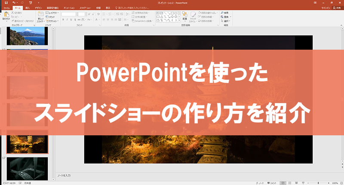
Task: Open the File (ファイル) tab
Action: [x=6, y=8]
